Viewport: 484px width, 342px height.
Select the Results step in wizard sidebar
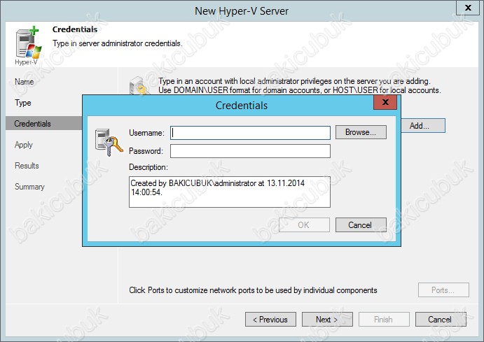pos(27,166)
